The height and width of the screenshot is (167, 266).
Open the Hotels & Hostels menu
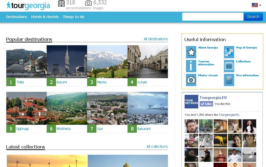click(x=45, y=17)
